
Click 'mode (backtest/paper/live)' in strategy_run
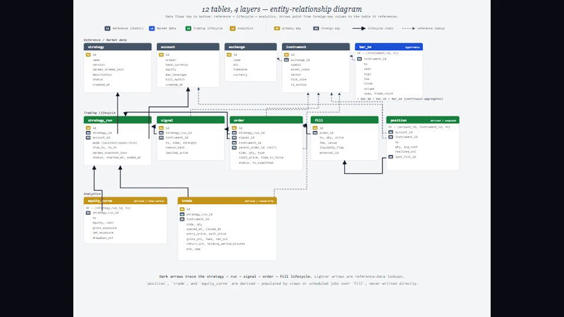115,143
